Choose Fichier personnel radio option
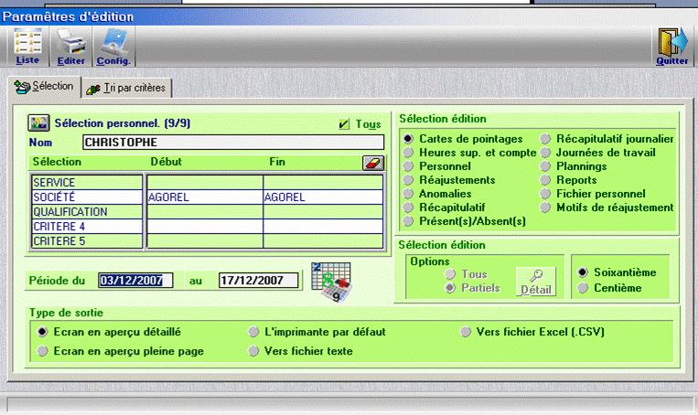 [545, 194]
